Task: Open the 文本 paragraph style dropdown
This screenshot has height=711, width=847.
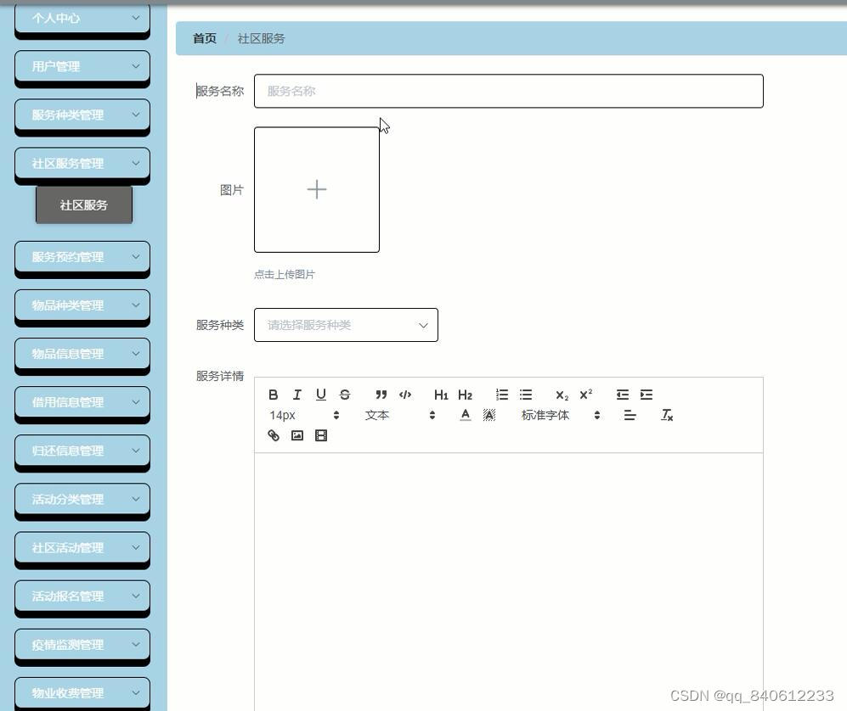Action: coord(400,415)
